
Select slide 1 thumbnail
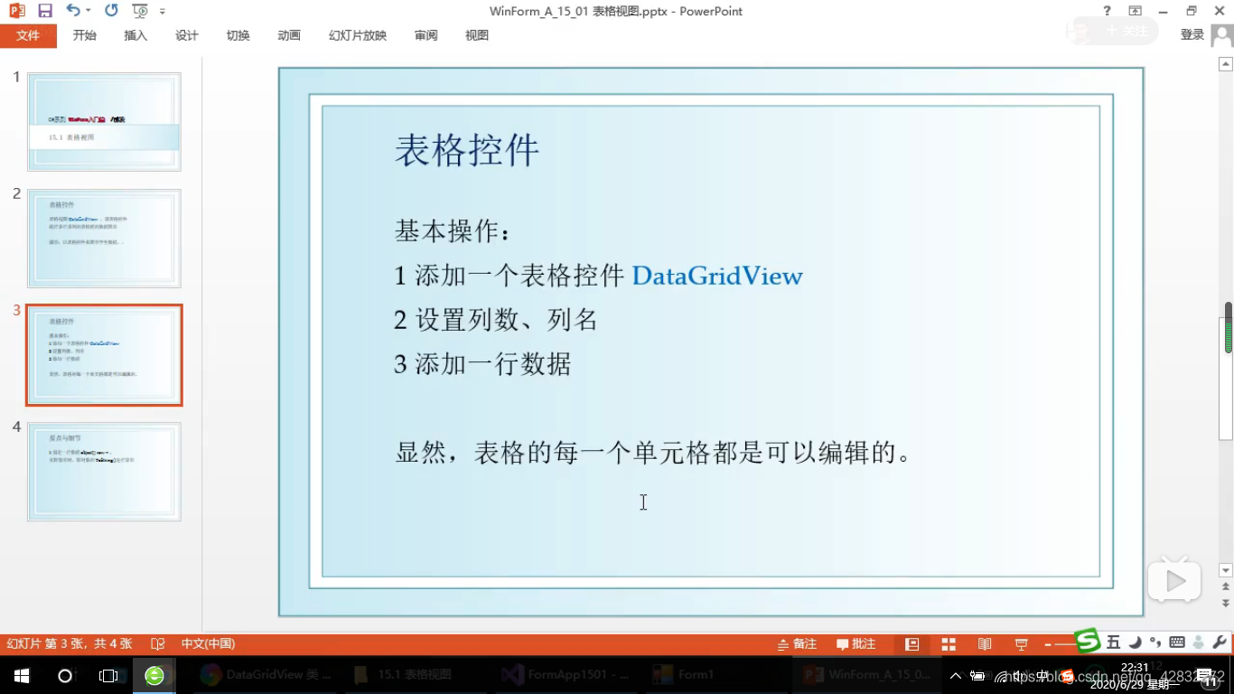tap(104, 122)
